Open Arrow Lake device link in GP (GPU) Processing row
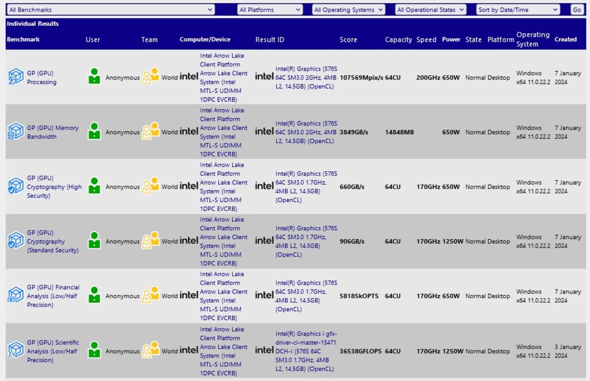Image resolution: width=590 pixels, height=381 pixels. coord(223,78)
